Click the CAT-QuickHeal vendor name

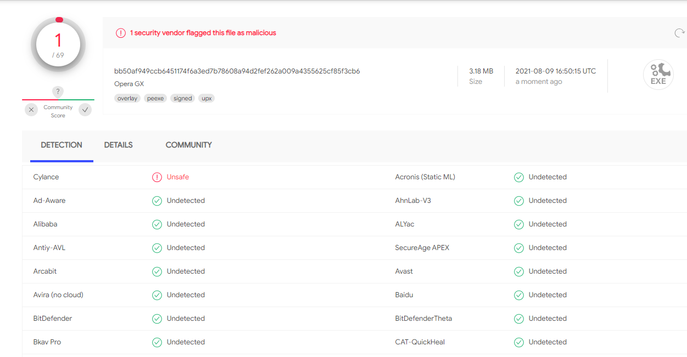click(x=420, y=342)
